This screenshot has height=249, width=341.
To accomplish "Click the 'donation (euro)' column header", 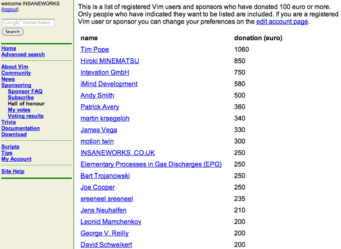I will [x=258, y=38].
